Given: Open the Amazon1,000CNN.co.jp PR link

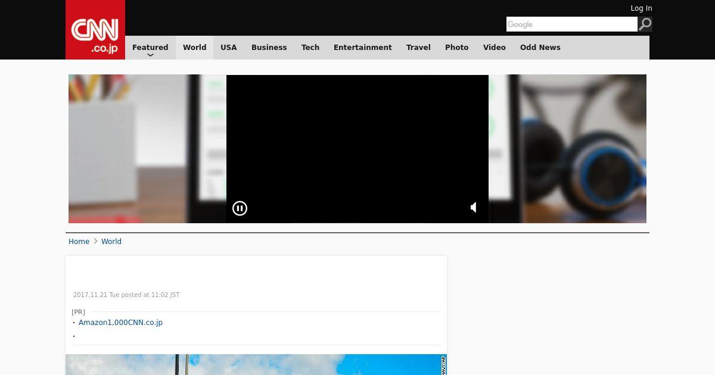Looking at the screenshot, I should coord(120,323).
